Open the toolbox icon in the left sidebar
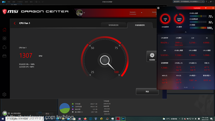The height and width of the screenshot is (121, 215). pos(4,56)
